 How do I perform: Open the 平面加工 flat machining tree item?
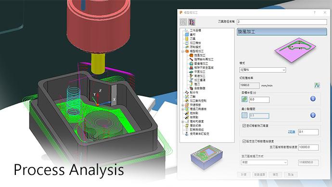tap(200, 72)
